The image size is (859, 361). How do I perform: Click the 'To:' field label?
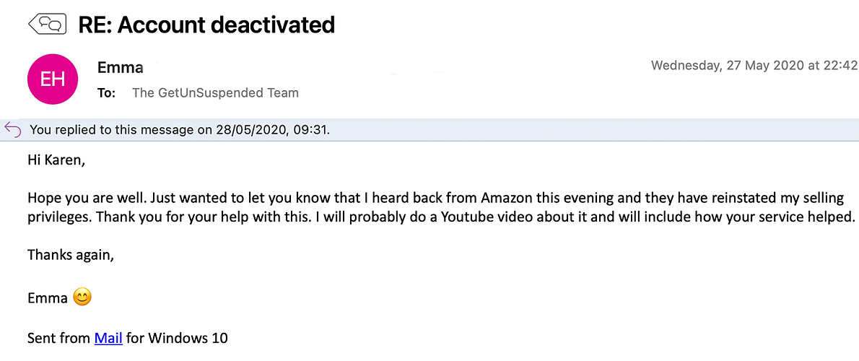106,92
